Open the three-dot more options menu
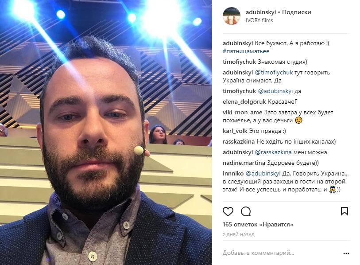Screen dimensions: 360x265 point(346,253)
